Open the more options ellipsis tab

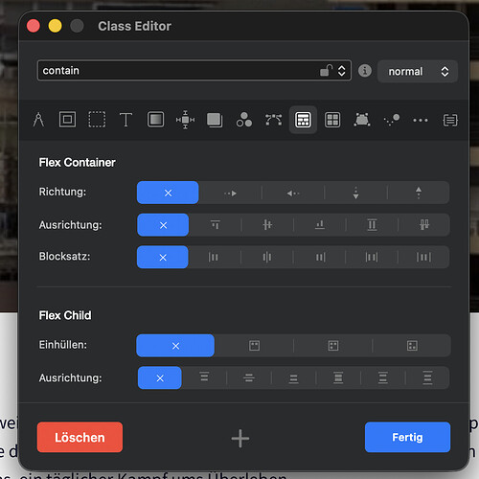[x=421, y=121]
